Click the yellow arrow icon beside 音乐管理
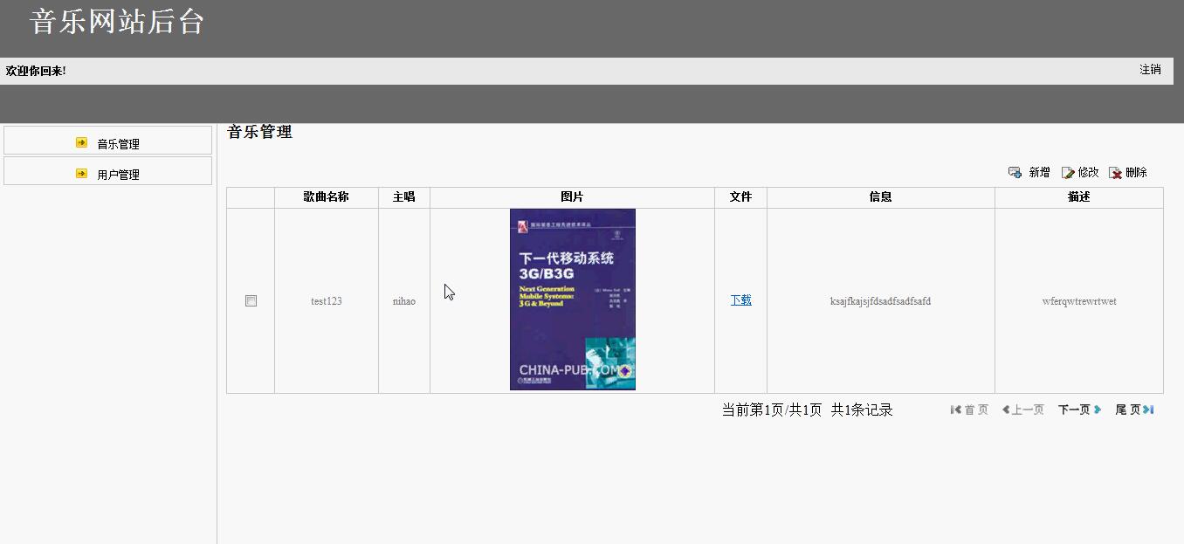1184x544 pixels. (81, 142)
